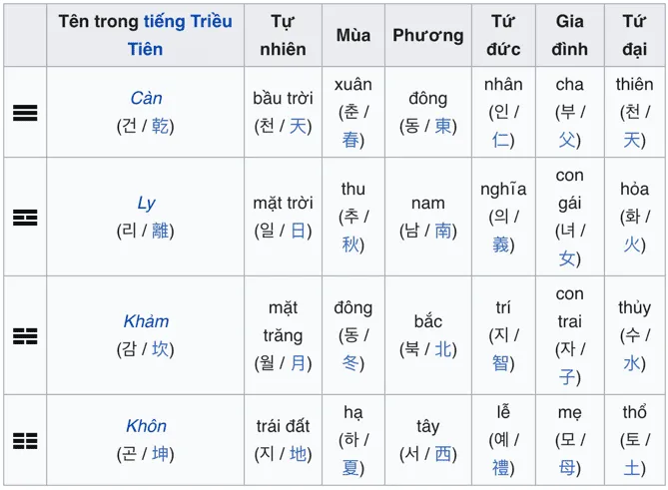The width and height of the screenshot is (668, 490).
Task: Click the 東 direction character link
Action: point(442,126)
